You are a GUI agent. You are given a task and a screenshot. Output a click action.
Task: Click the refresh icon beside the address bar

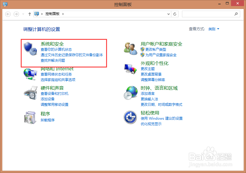(174, 14)
